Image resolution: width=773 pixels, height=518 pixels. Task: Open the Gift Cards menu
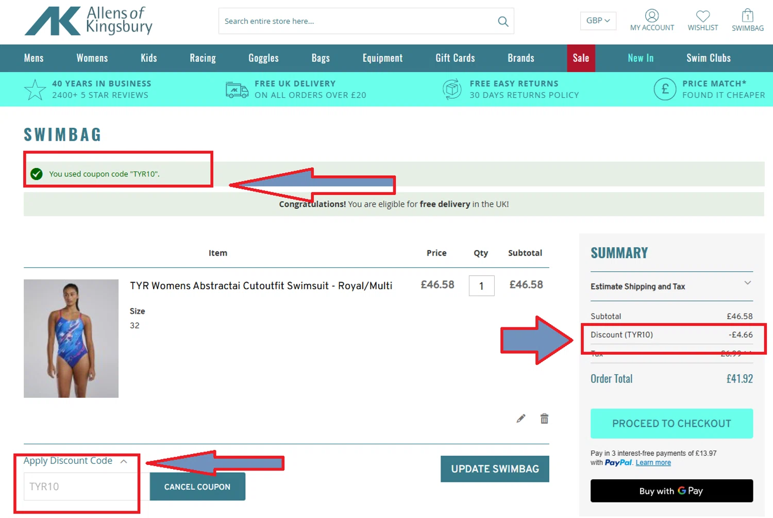455,58
